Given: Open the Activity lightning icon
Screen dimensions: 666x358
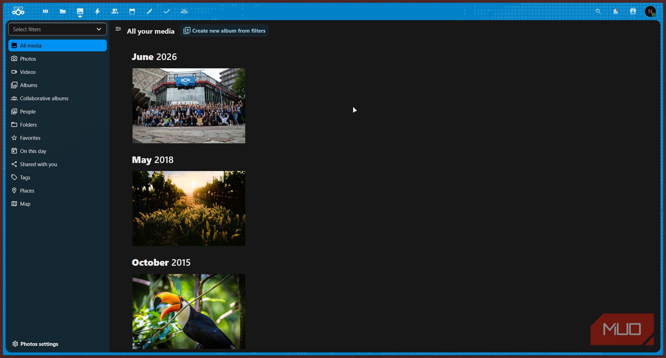Looking at the screenshot, I should pos(97,11).
